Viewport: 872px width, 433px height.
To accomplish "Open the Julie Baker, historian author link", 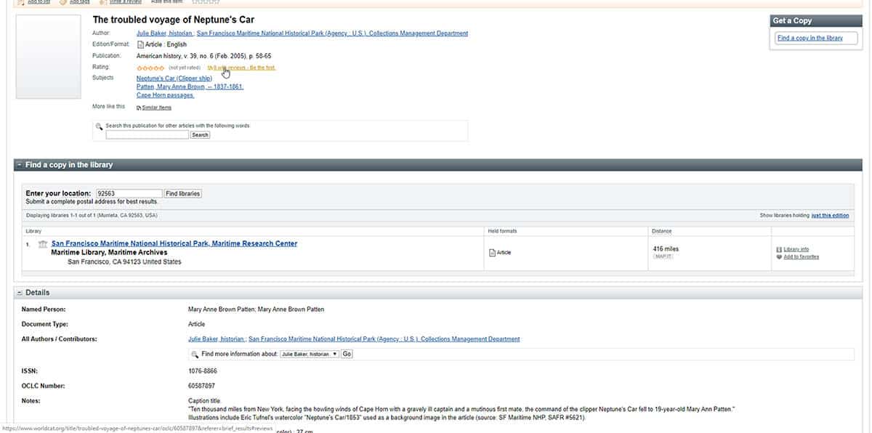I will 164,33.
